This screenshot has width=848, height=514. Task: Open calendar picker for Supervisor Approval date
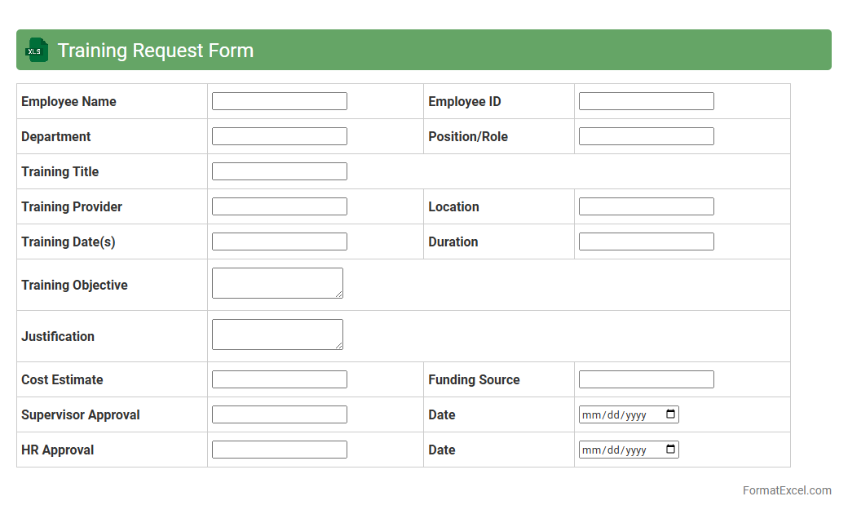click(x=670, y=414)
